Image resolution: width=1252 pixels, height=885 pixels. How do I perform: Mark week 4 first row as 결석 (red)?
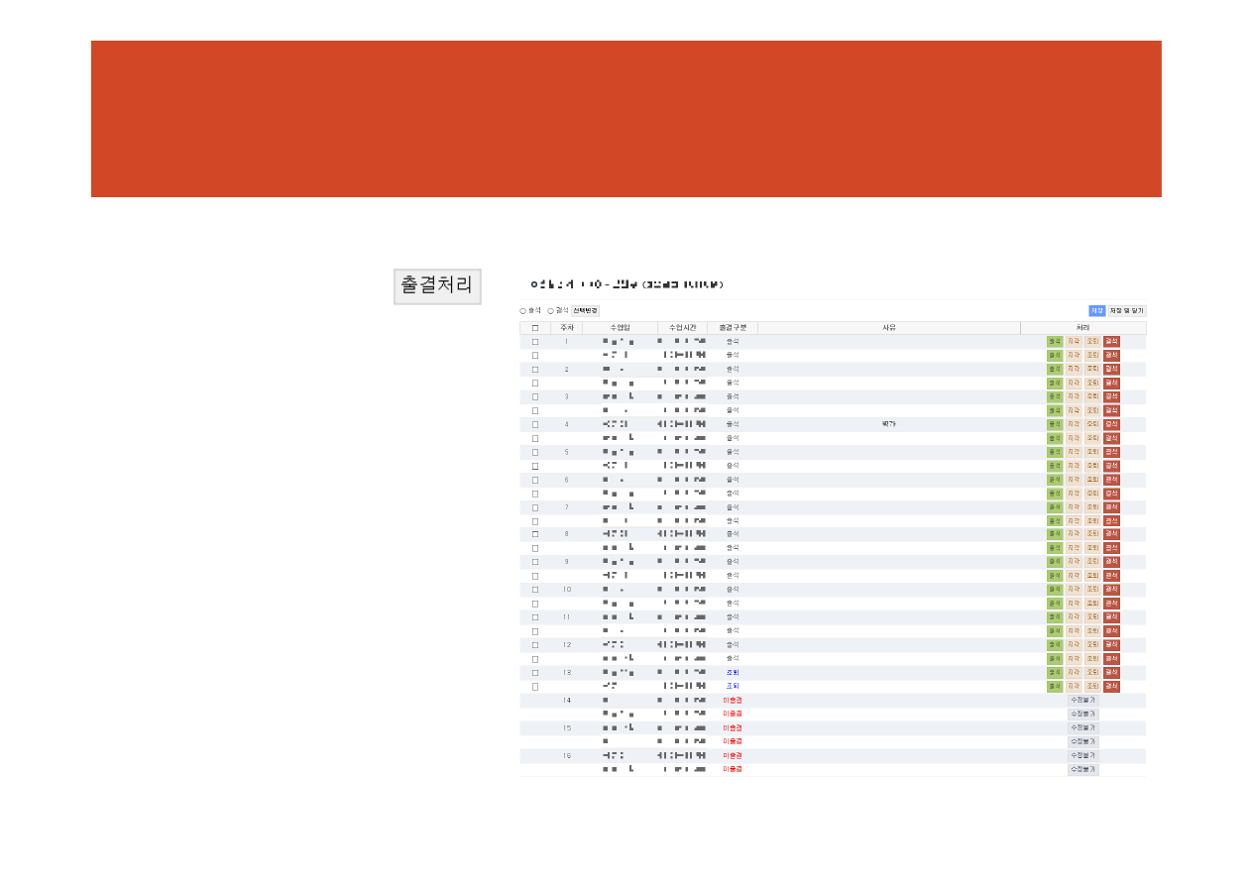point(1111,424)
